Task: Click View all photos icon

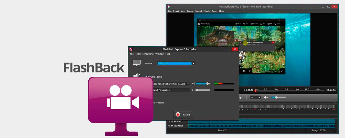Action: 199,24
